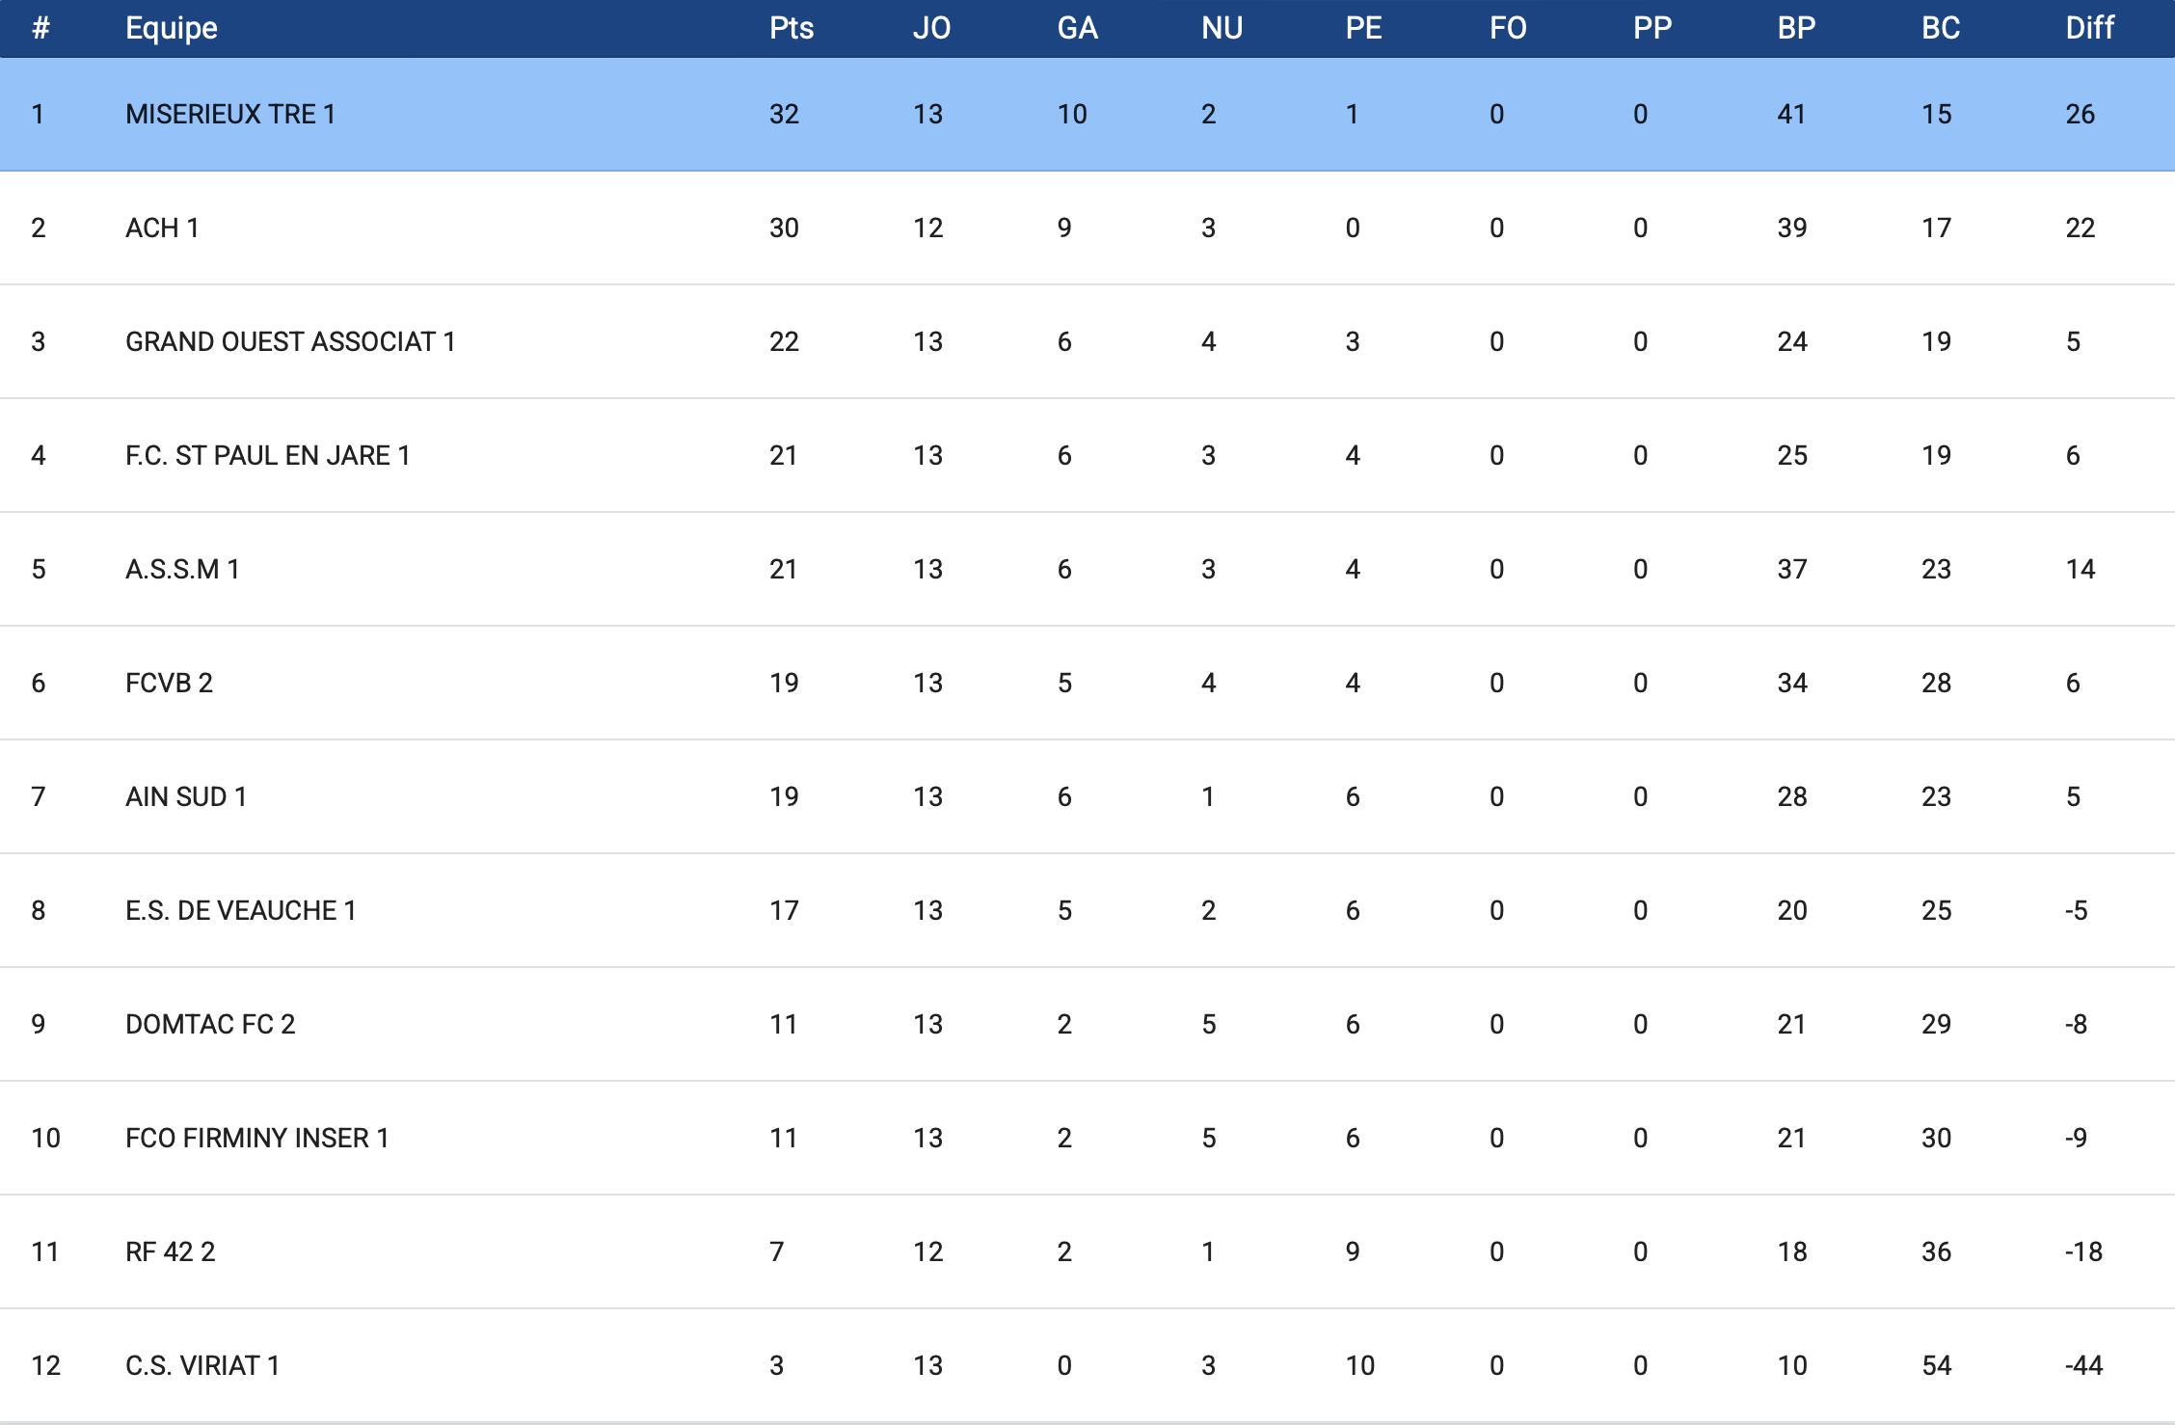
Task: Click E.S. DE VEAUCHE 1 team
Action: pyautogui.click(x=240, y=910)
